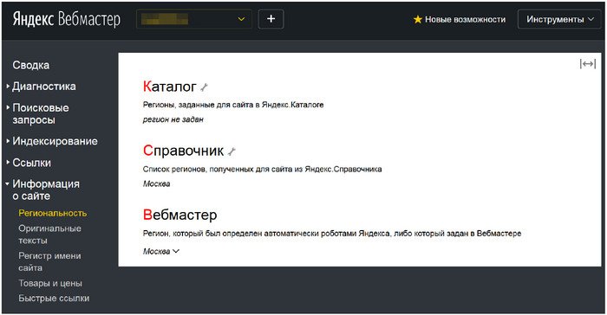Screen dimensions: 607x315
Task: Expand the Ссылки section
Action: coord(31,163)
